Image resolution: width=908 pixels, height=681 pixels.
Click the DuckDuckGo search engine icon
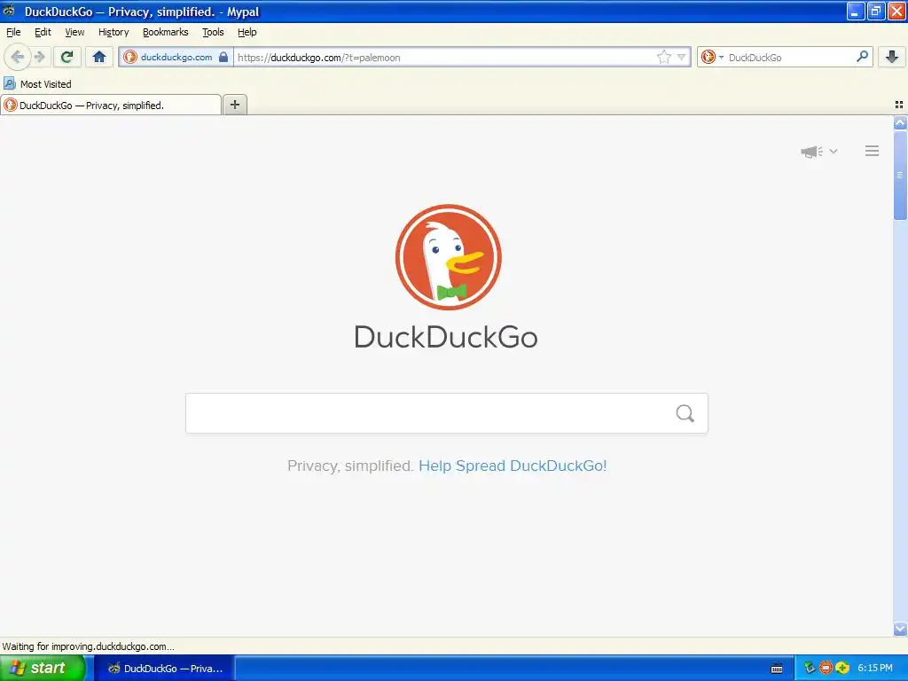pos(708,57)
